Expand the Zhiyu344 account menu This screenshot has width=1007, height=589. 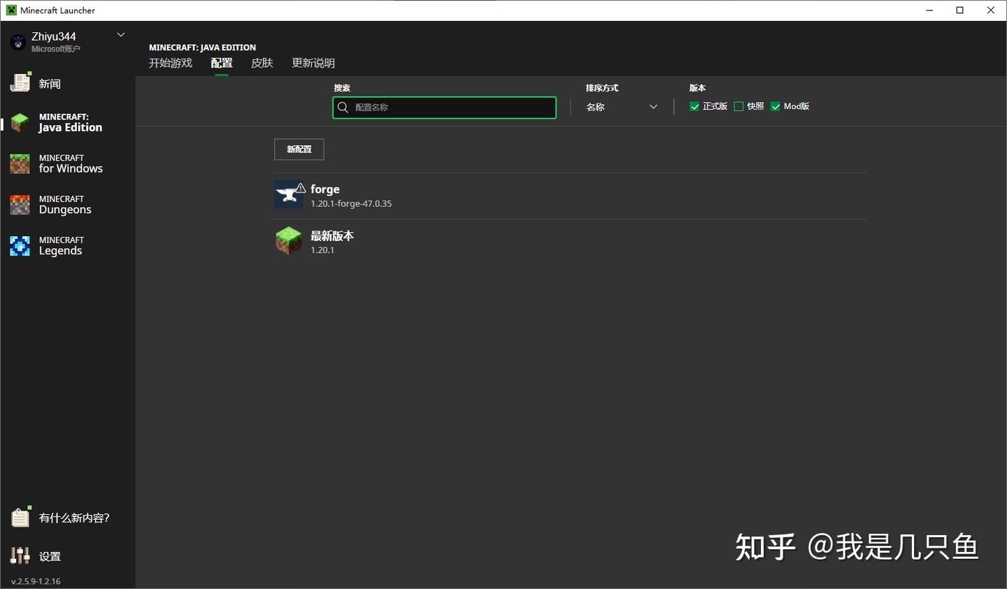pos(120,34)
